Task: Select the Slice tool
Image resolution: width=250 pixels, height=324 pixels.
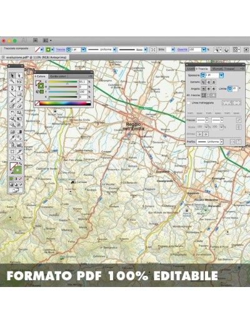Action: tap(19, 151)
